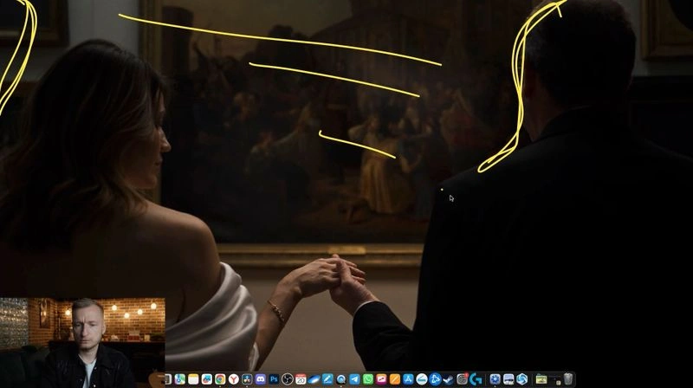693x388 pixels.
Task: Open the Maps app in dock
Action: click(180, 379)
